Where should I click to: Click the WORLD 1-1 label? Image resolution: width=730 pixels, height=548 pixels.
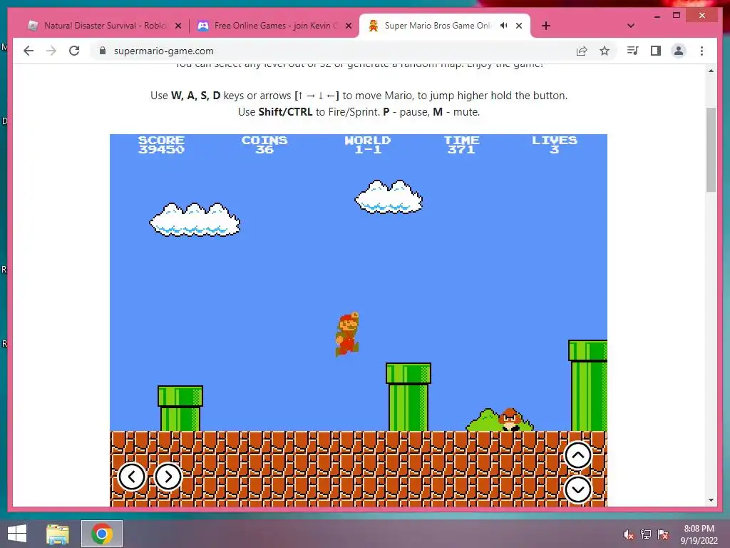click(368, 144)
